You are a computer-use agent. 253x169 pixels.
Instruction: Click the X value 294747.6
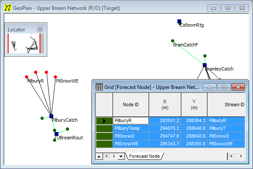point(165,136)
